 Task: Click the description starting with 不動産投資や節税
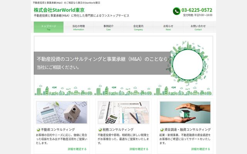[x=123, y=139]
